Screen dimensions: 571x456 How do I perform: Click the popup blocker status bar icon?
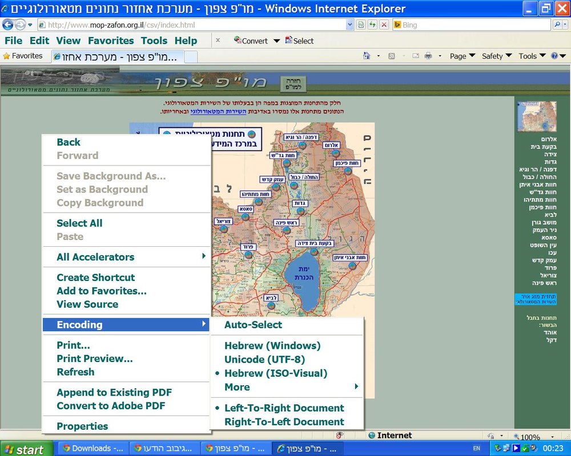click(x=340, y=435)
